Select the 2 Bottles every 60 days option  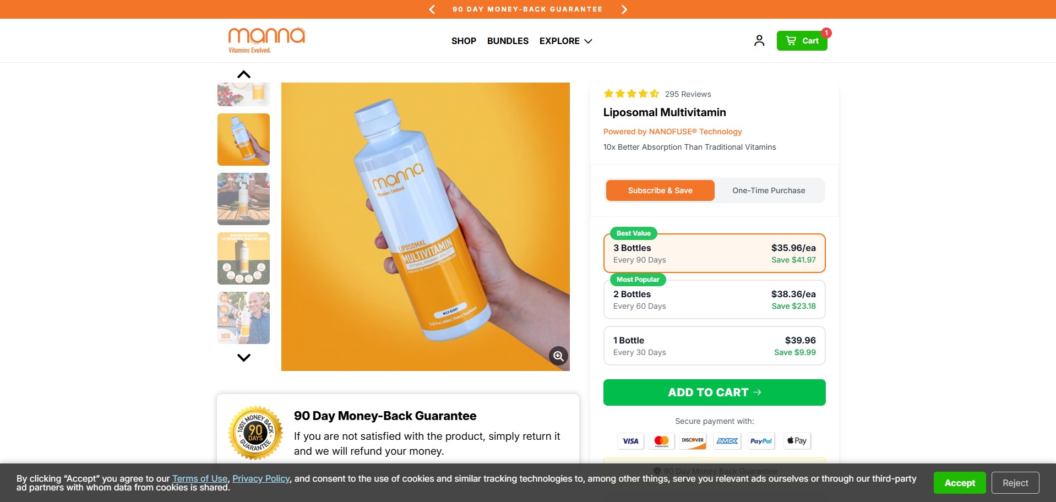click(x=714, y=300)
